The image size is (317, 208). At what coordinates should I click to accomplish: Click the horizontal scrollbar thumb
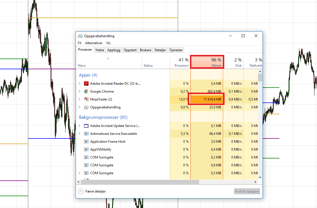click(x=140, y=182)
